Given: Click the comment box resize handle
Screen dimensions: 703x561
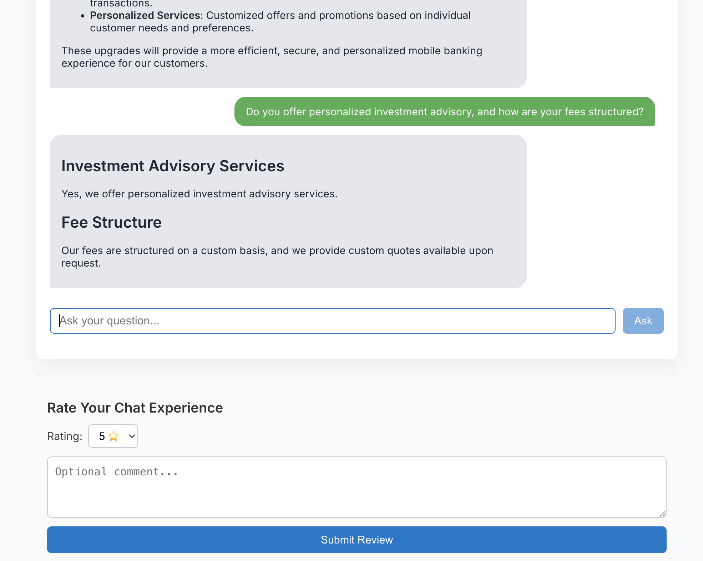Looking at the screenshot, I should (662, 514).
